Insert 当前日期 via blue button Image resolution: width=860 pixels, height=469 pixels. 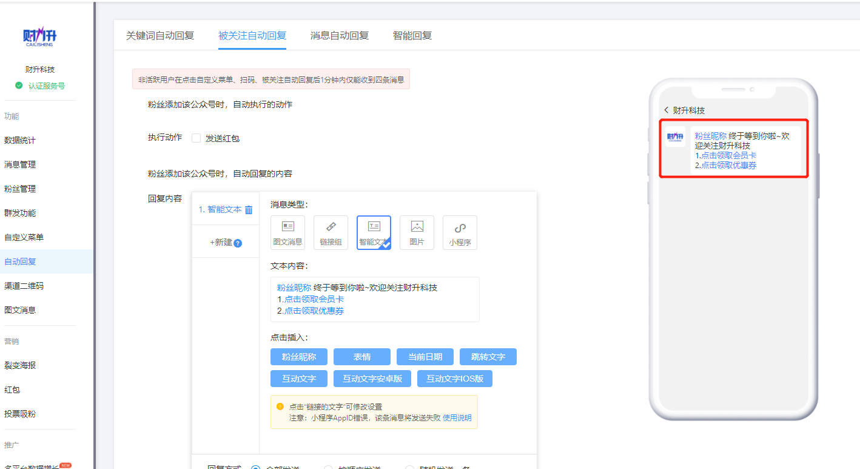point(425,357)
